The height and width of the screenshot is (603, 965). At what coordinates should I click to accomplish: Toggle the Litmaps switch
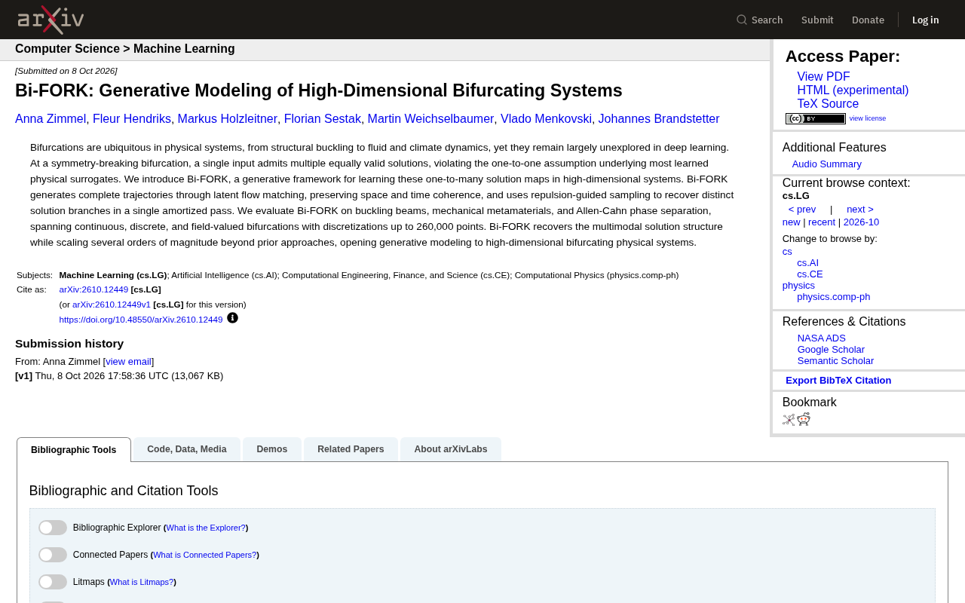(53, 582)
